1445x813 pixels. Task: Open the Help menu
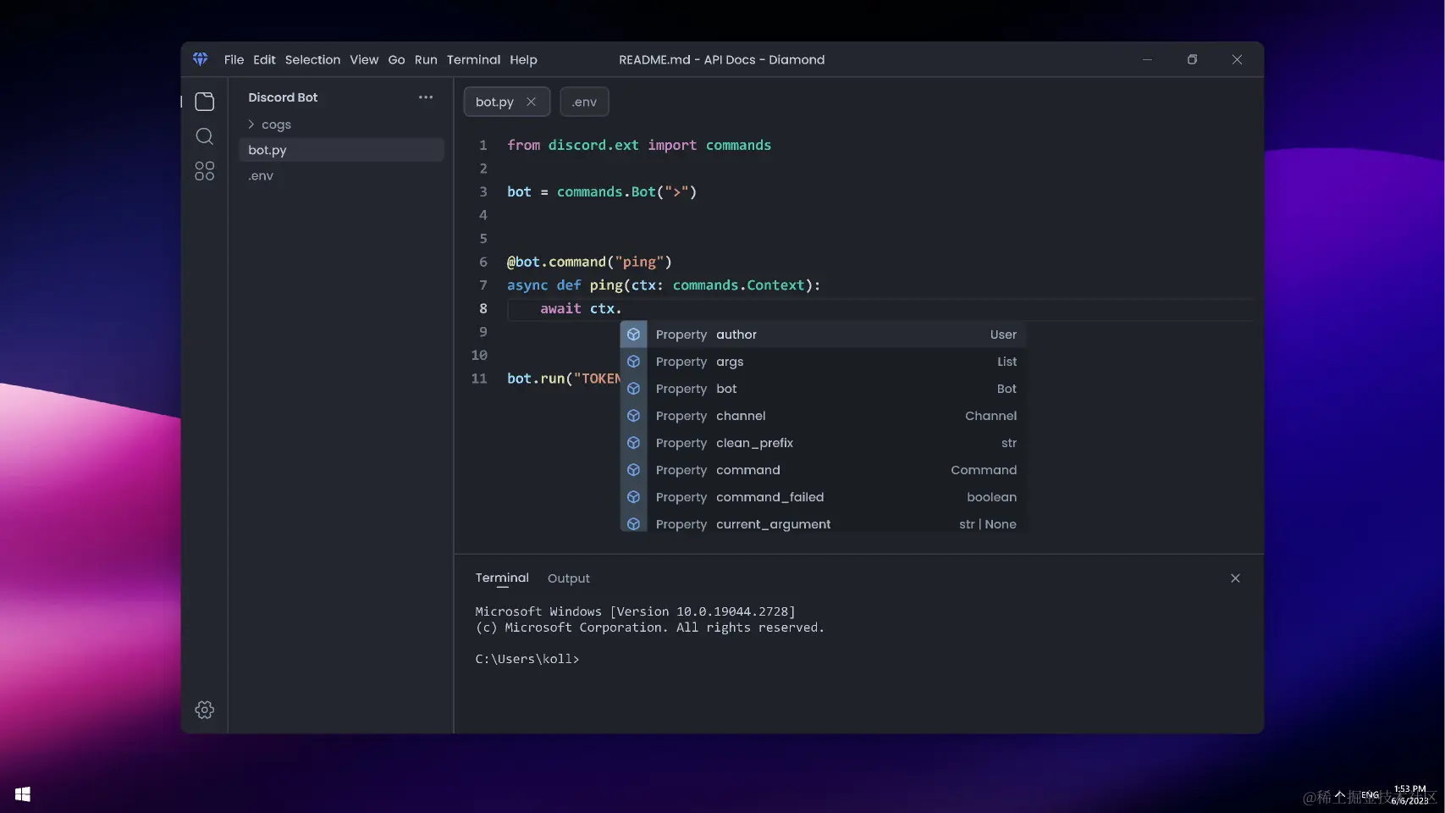[x=523, y=59]
